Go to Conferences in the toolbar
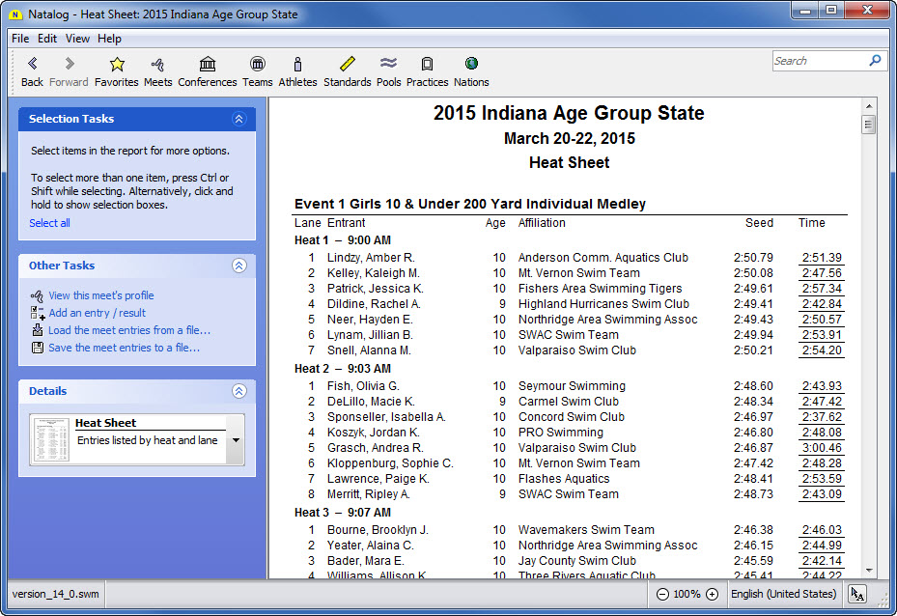897x616 pixels. point(208,65)
